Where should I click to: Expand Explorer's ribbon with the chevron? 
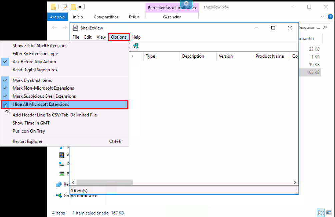pyautogui.click(x=322, y=17)
